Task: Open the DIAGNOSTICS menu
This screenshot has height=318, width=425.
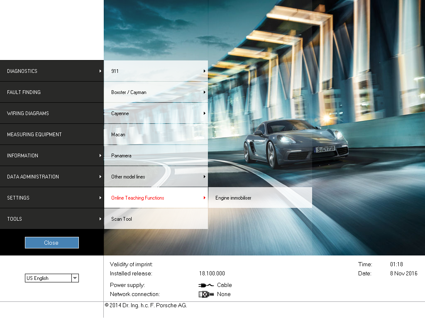Action: tap(52, 71)
